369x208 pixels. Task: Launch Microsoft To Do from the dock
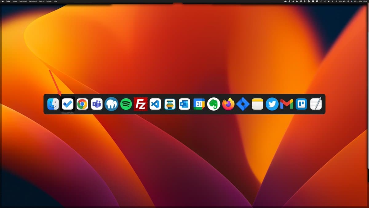pyautogui.click(x=68, y=104)
